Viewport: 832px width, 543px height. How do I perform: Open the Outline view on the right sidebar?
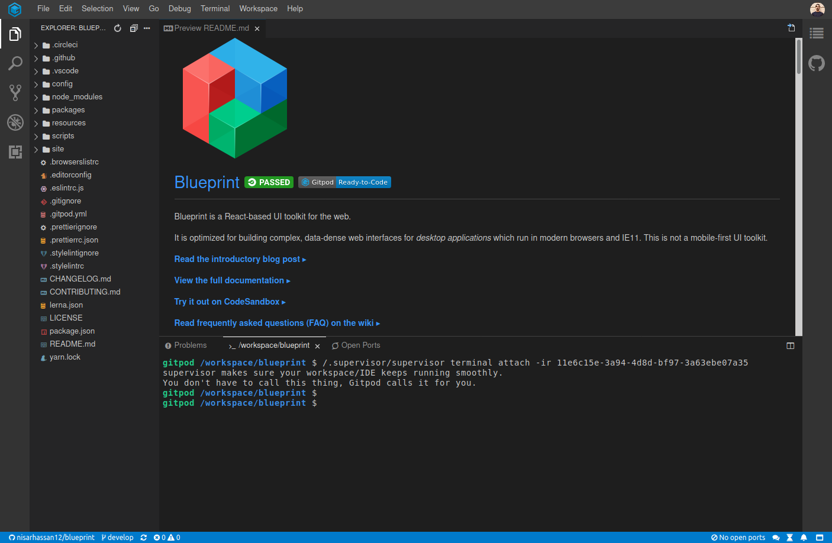[x=817, y=33]
